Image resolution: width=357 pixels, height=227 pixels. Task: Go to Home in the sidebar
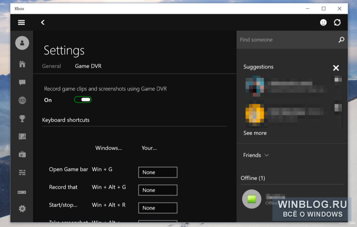coord(22,64)
